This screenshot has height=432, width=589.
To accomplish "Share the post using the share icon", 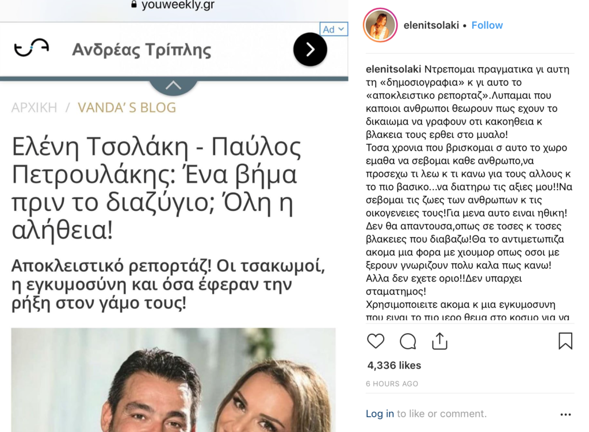I will 439,341.
